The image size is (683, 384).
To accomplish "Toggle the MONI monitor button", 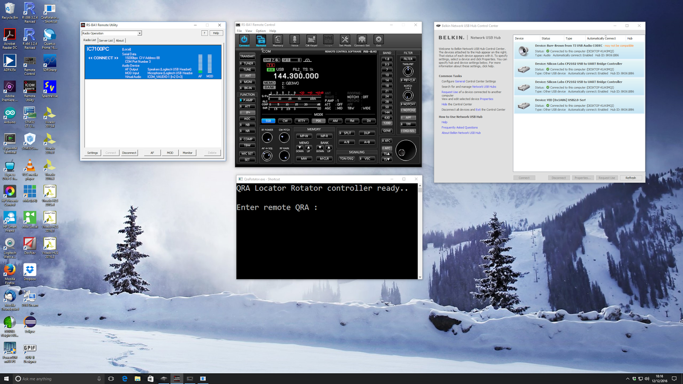I will (247, 82).
